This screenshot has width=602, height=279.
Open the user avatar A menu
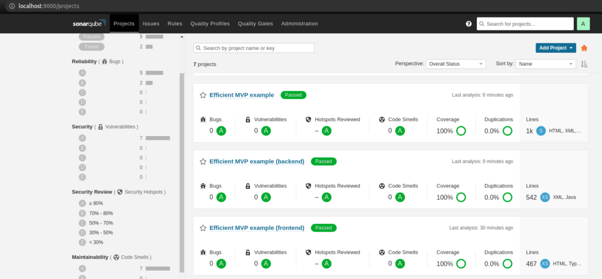pos(583,24)
